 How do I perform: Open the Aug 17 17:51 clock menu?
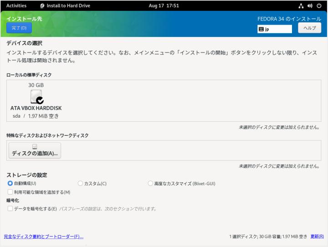pyautogui.click(x=164, y=5)
